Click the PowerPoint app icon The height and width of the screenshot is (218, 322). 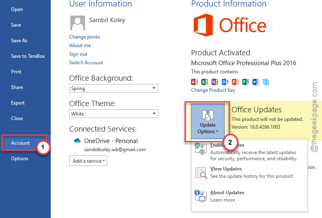(x=235, y=82)
